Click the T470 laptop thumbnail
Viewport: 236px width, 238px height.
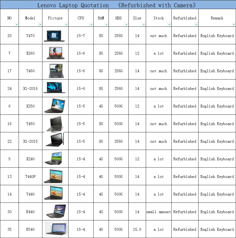click(x=55, y=36)
